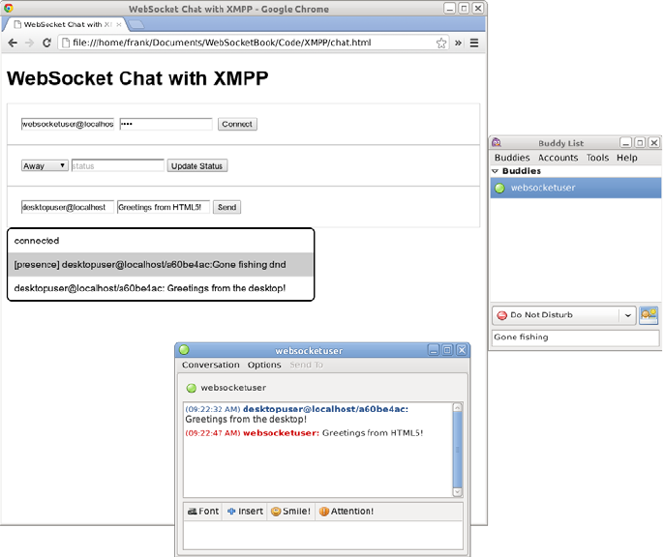Open Conversation menu in chat window
Screen dimensions: 663x557
click(x=211, y=366)
